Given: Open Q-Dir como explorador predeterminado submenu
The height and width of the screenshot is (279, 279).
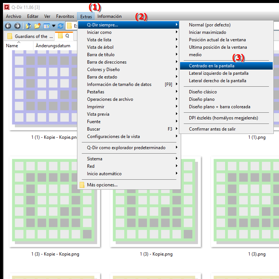Looking at the screenshot, I should (128, 148).
